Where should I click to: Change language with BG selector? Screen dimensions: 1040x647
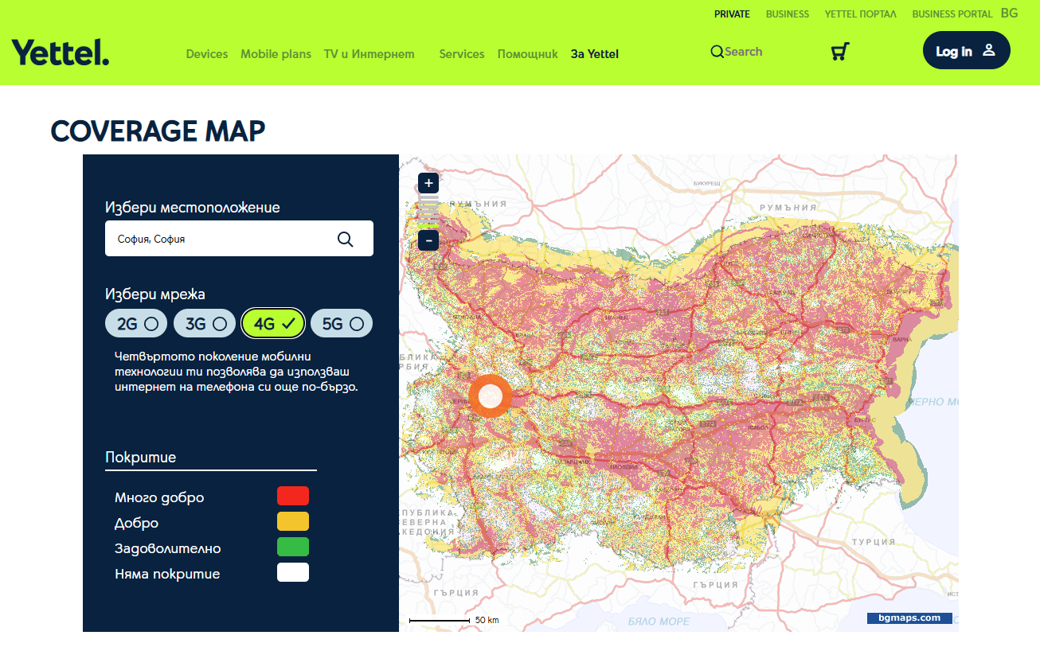(1009, 13)
